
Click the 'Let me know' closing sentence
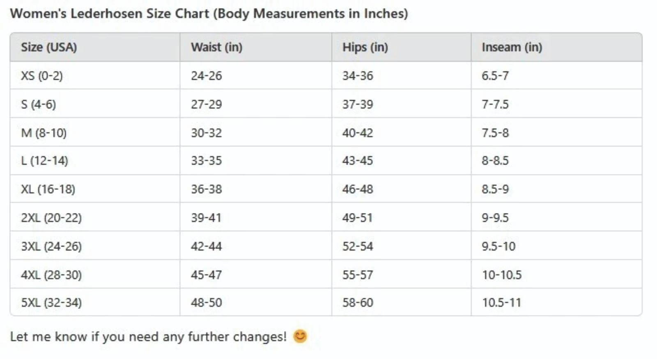tap(148, 336)
